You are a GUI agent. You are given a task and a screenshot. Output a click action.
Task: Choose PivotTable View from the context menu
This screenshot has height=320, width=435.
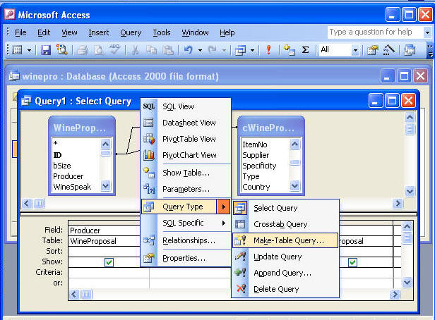[186, 139]
